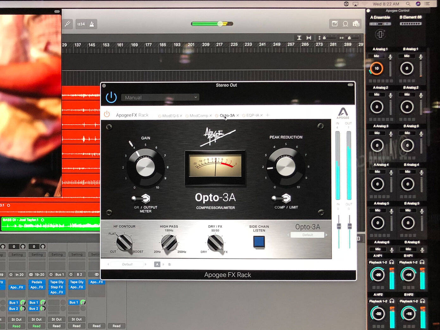Click B Analog 1 microphone icon
This screenshot has width=440, height=330.
click(x=421, y=57)
